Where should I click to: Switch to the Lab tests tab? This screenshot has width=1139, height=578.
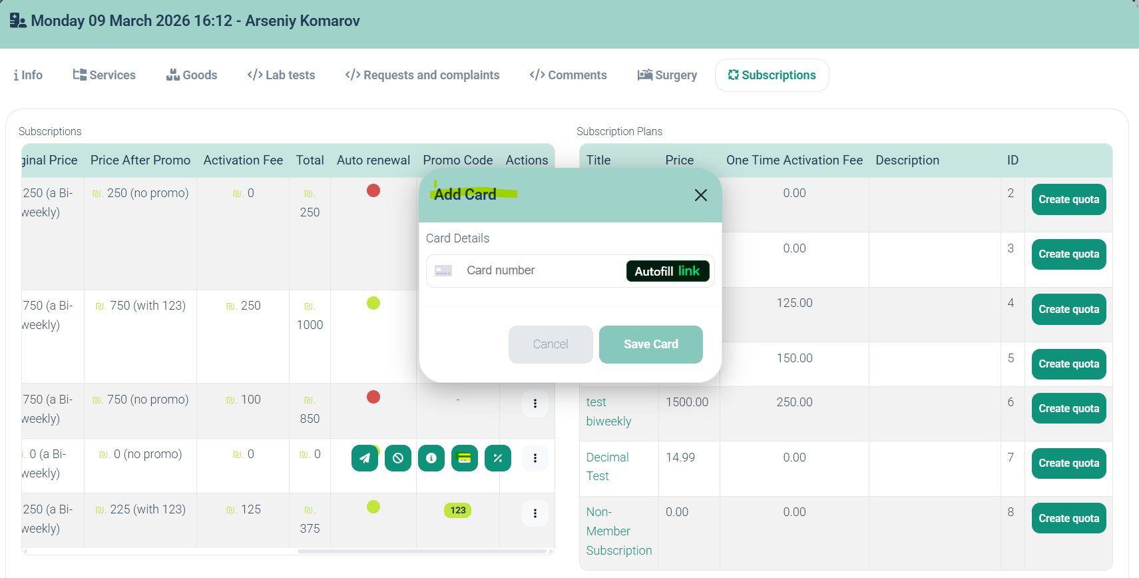(x=281, y=75)
